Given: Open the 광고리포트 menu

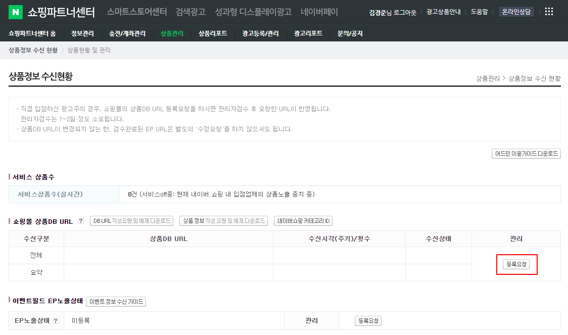Looking at the screenshot, I should [x=308, y=33].
